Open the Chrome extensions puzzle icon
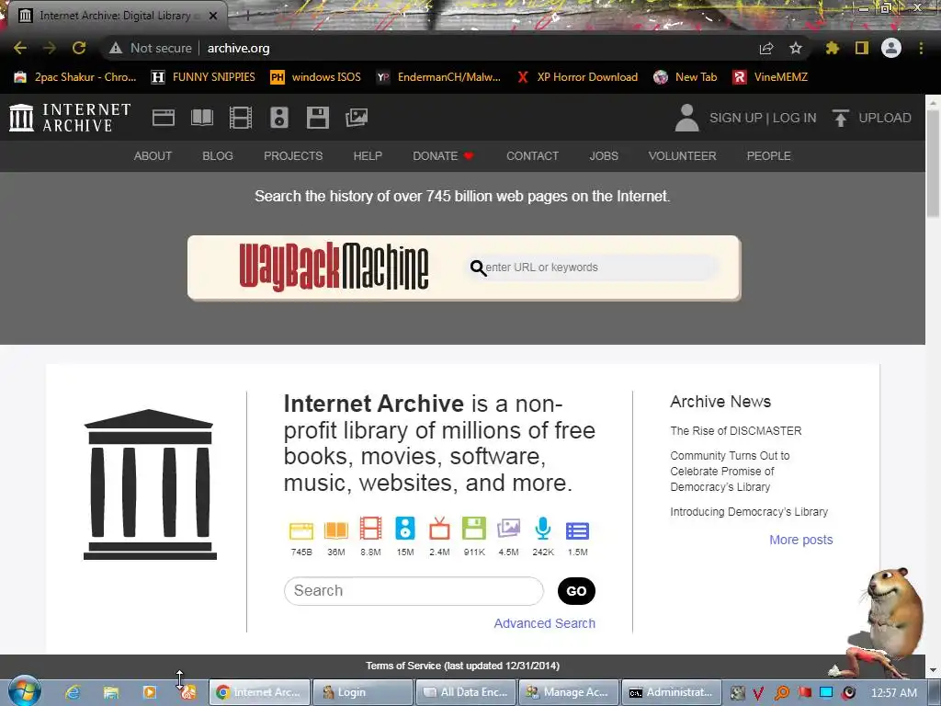941x706 pixels. 832,48
